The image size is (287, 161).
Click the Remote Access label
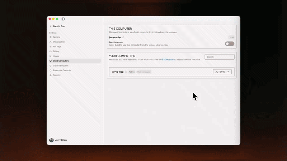tap(116, 42)
